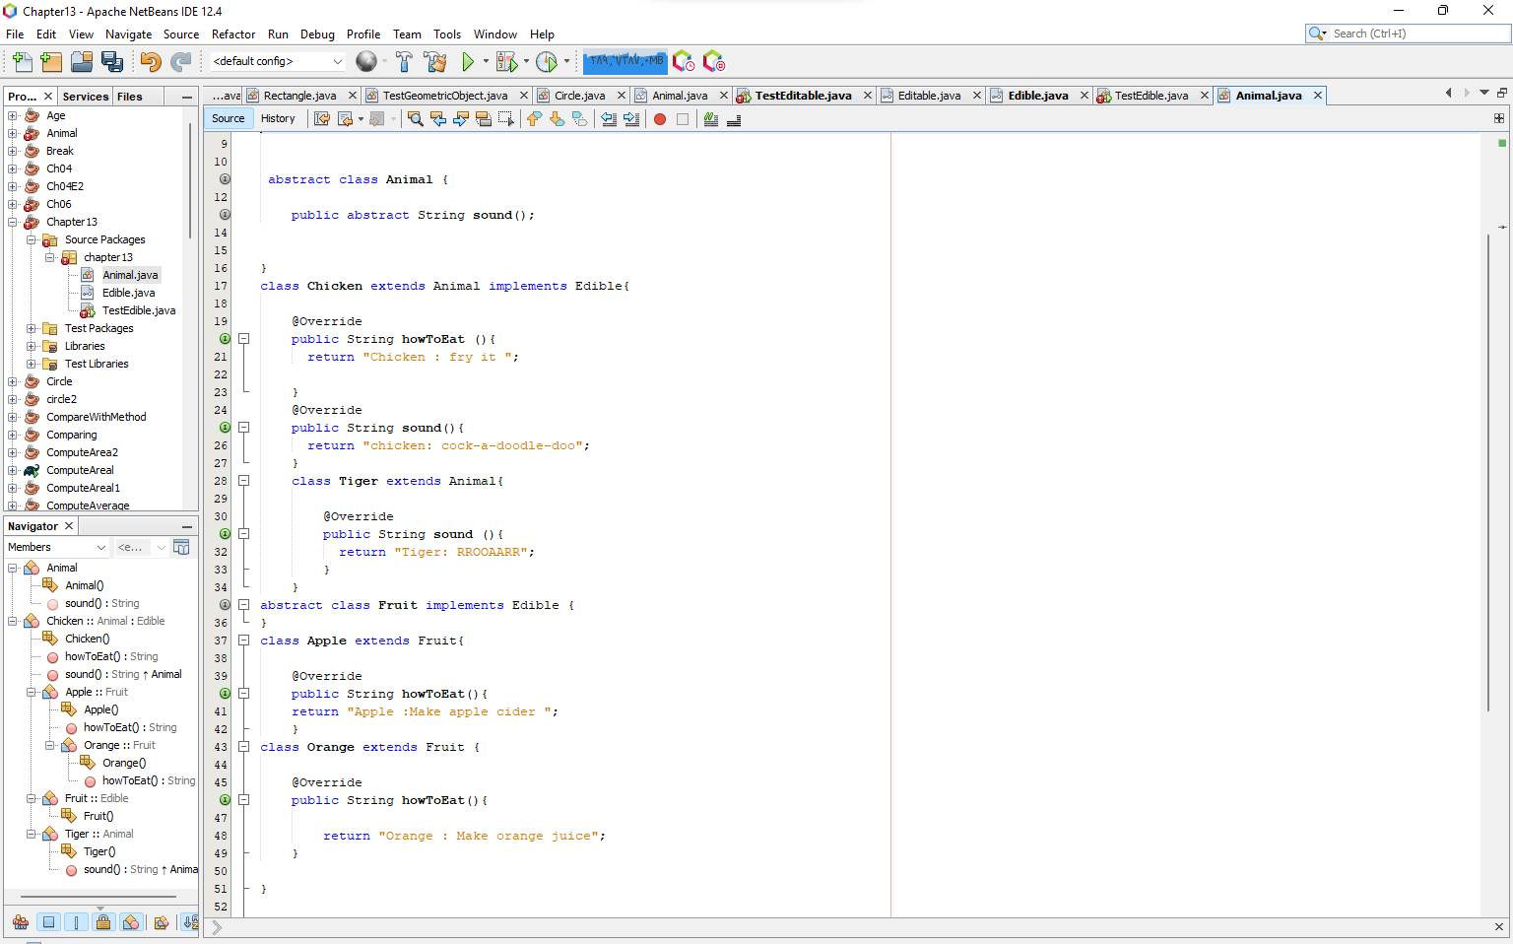Toggle Show Static Members lock icon in Navigator
Screen dimensions: 1513x944
(x=103, y=921)
